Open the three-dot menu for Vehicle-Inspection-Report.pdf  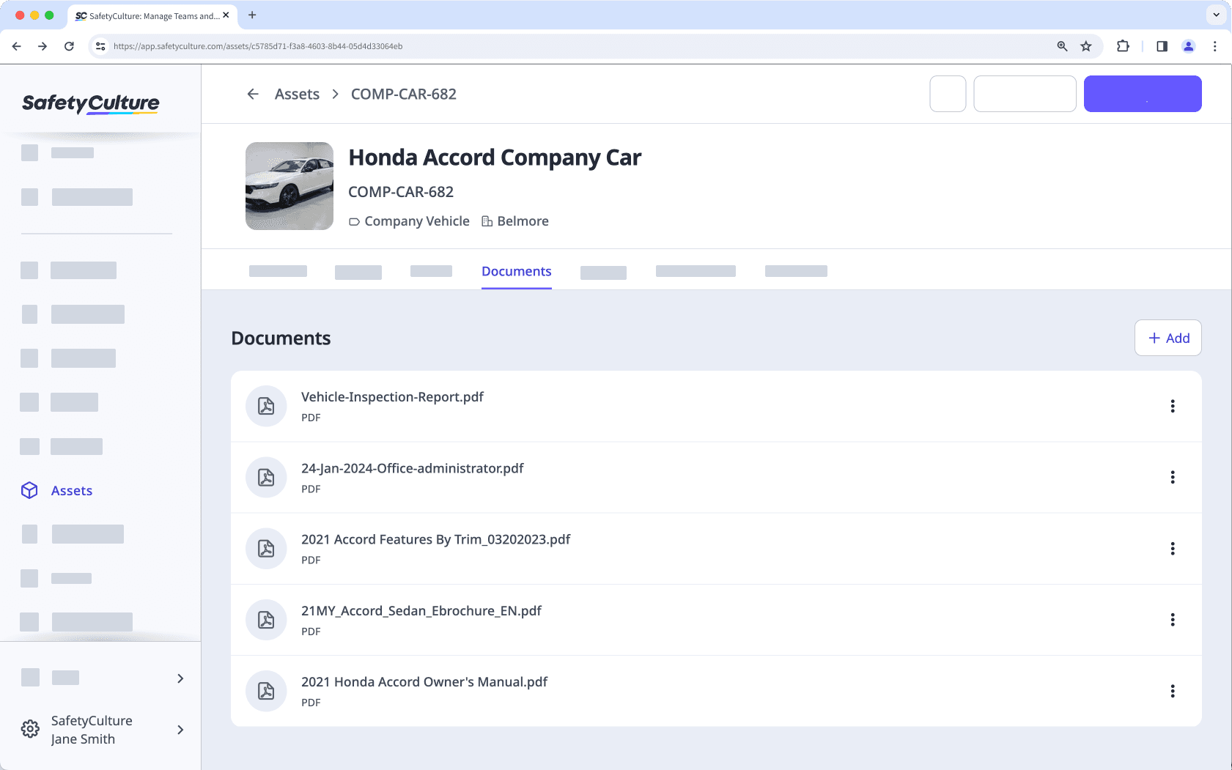1173,406
